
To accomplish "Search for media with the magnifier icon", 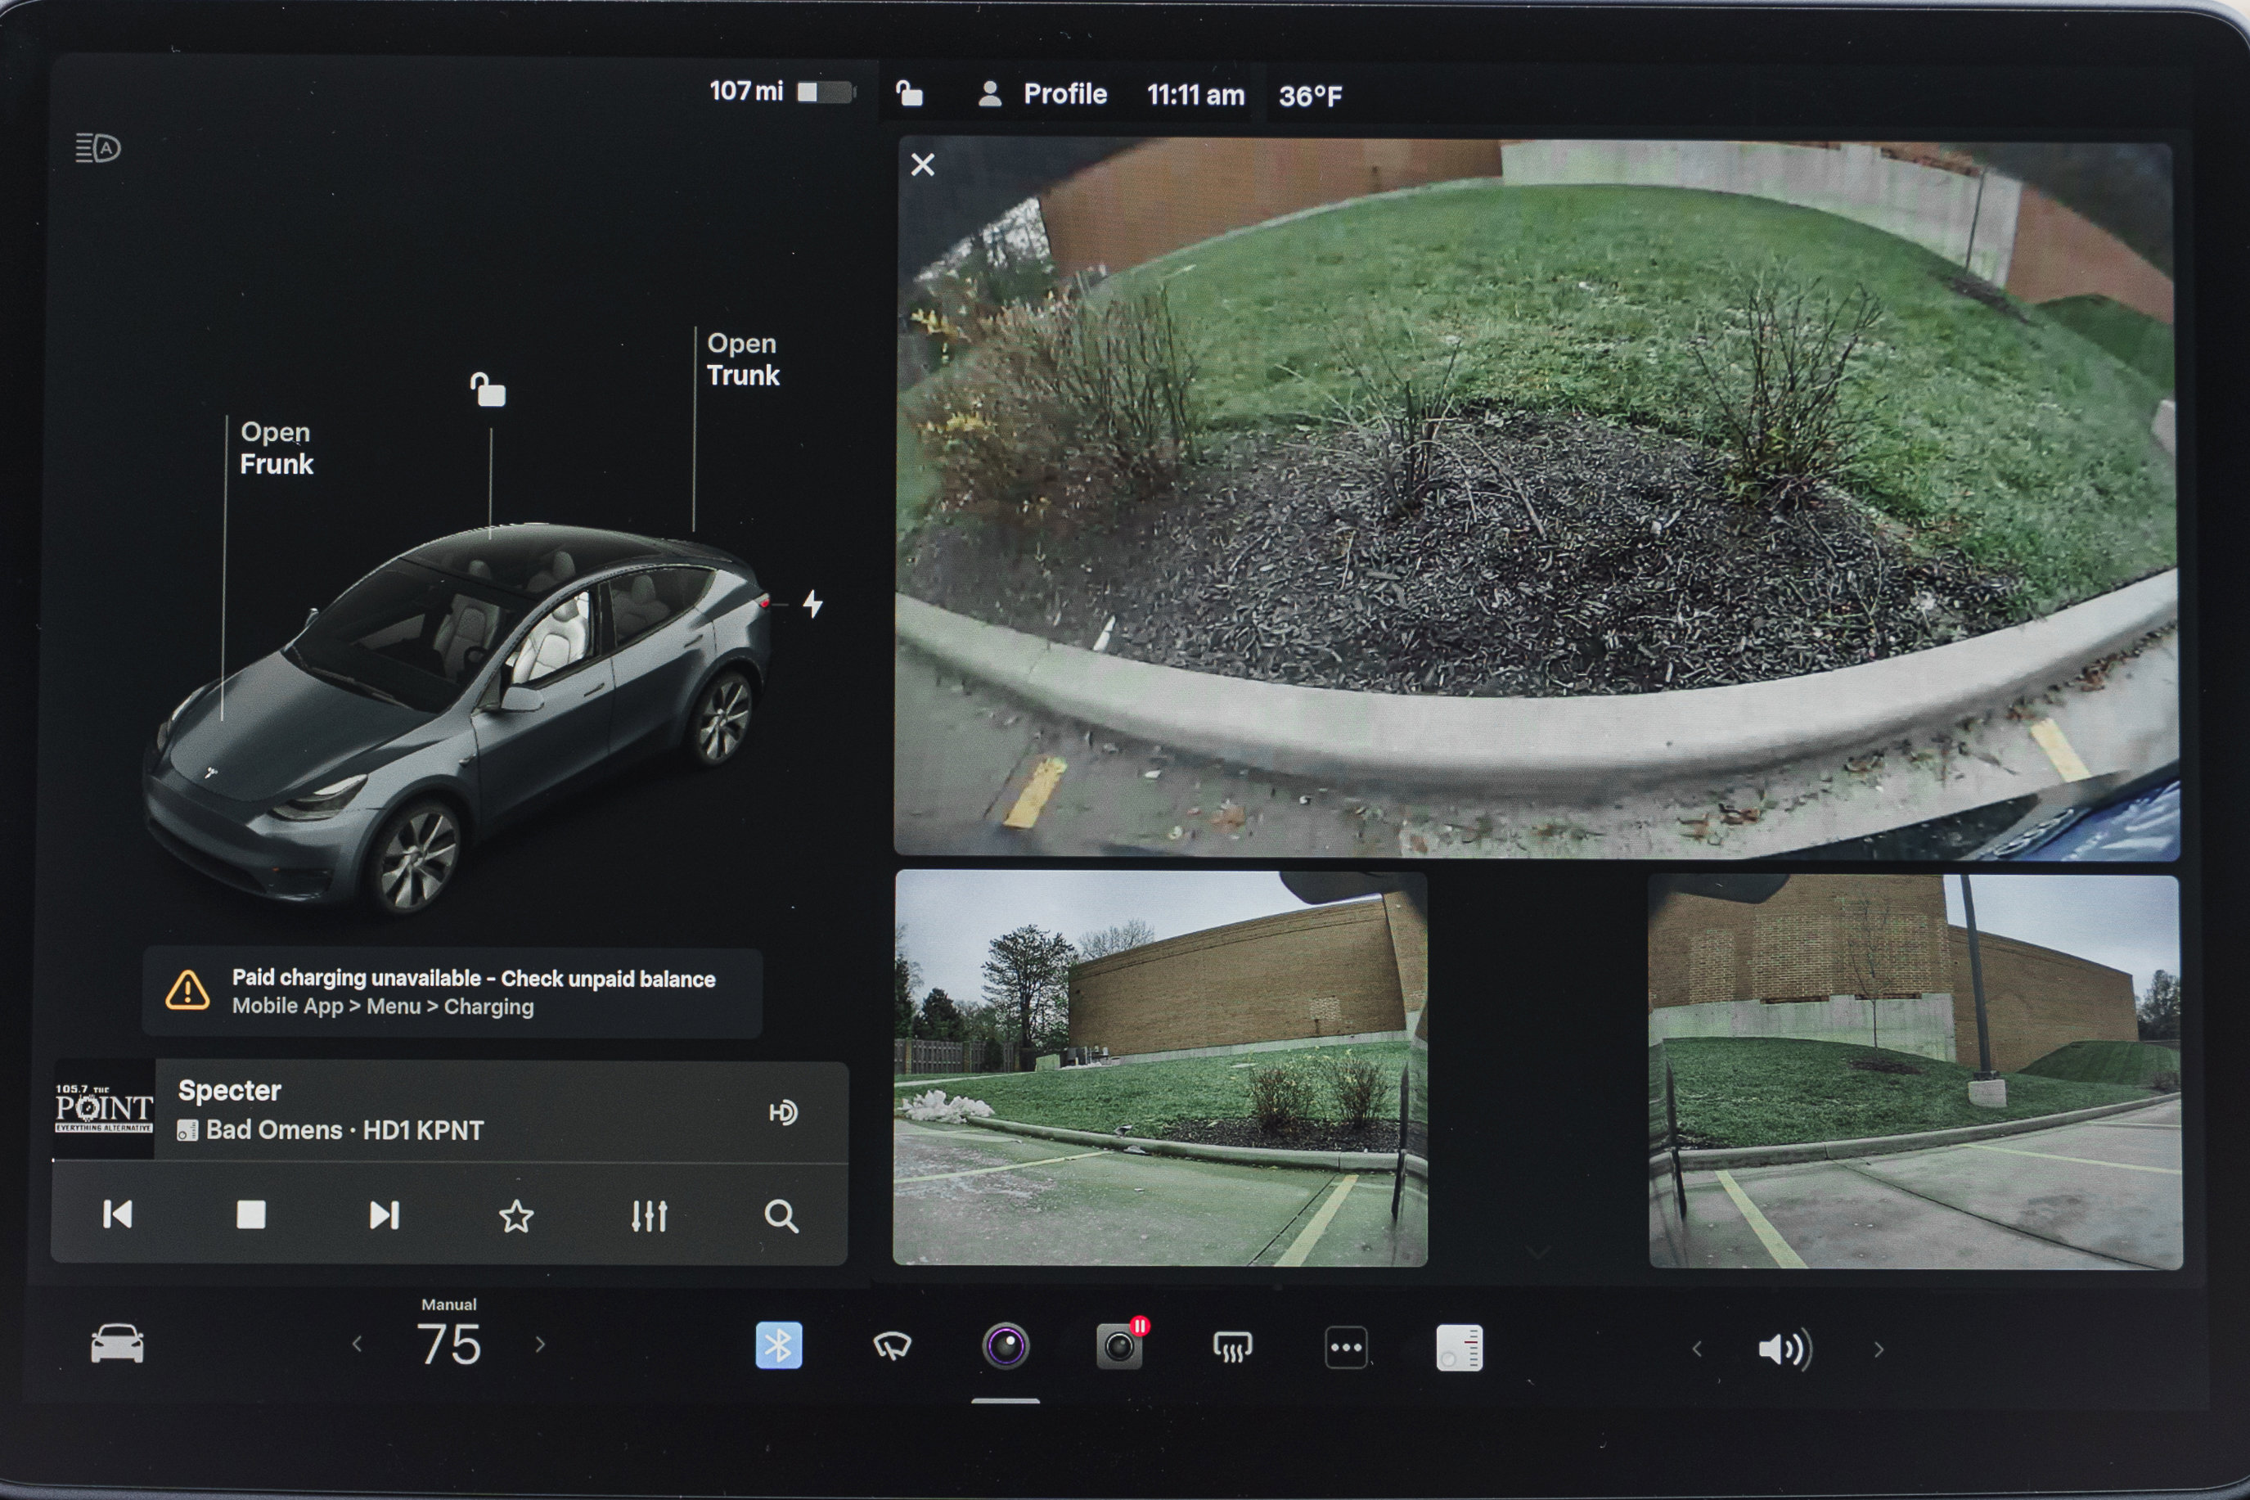I will point(782,1215).
